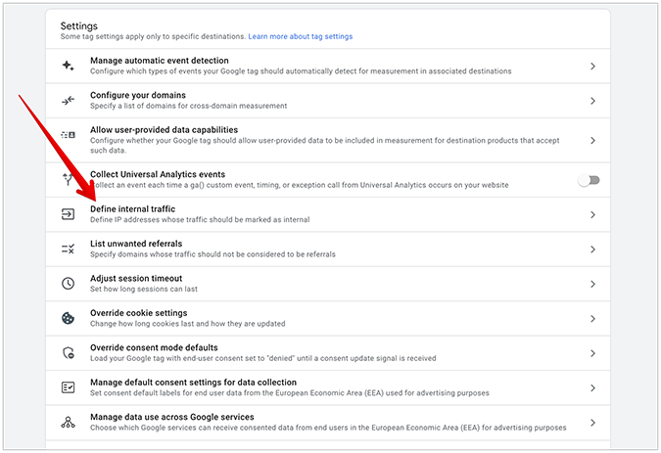Expand Manage data use across Google services chevron
The image size is (661, 453).
[x=592, y=423]
